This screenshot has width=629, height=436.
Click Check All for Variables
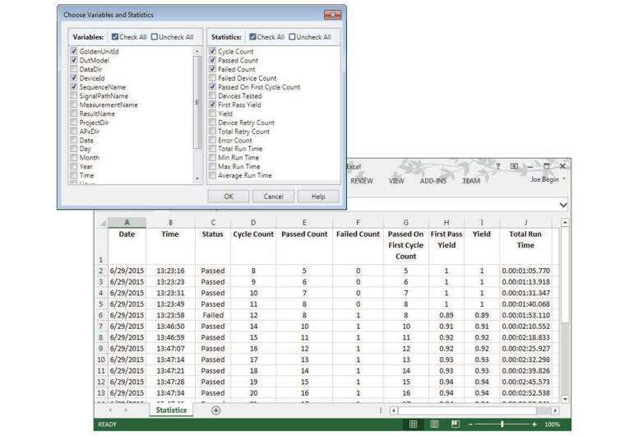pos(114,37)
